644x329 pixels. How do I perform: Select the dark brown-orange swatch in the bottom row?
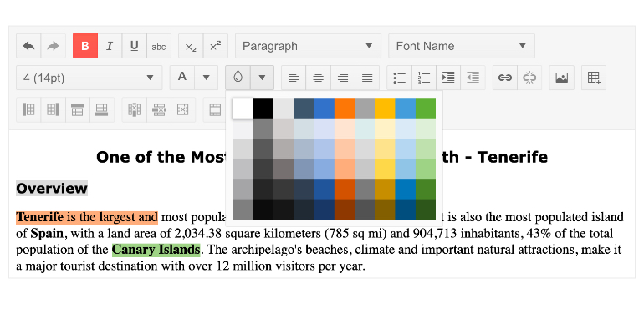click(x=345, y=210)
